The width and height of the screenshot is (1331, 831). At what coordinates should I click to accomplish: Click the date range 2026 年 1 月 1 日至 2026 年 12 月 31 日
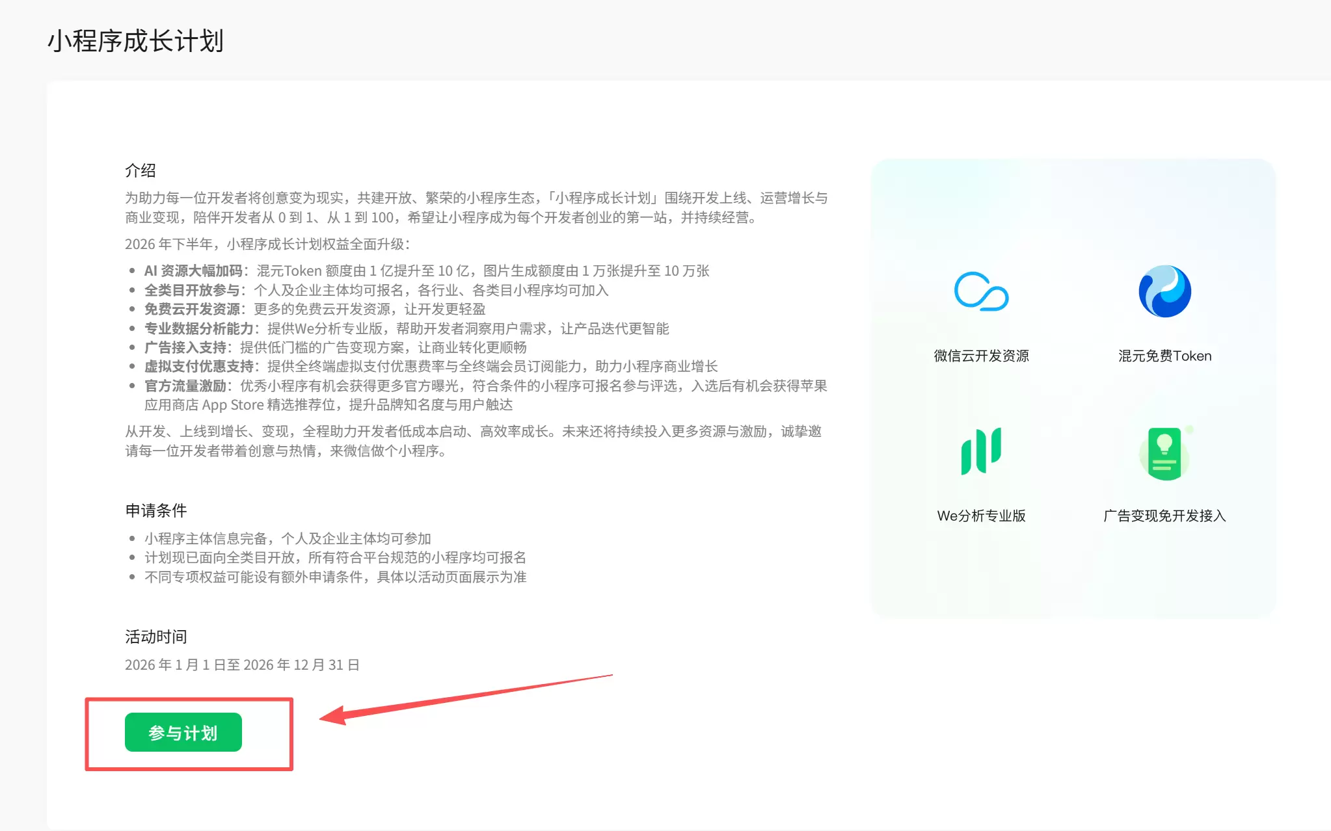pyautogui.click(x=242, y=665)
